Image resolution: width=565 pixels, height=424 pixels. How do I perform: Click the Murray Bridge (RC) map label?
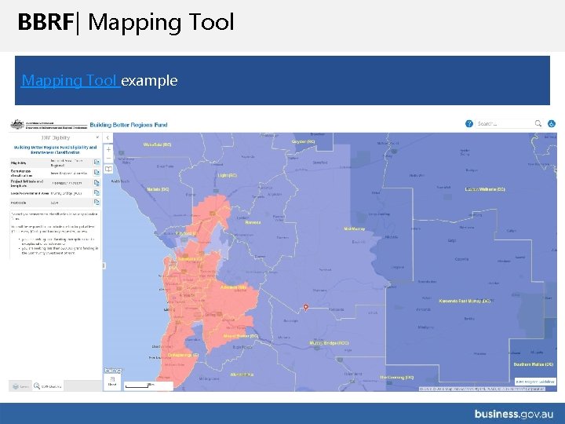pos(329,343)
